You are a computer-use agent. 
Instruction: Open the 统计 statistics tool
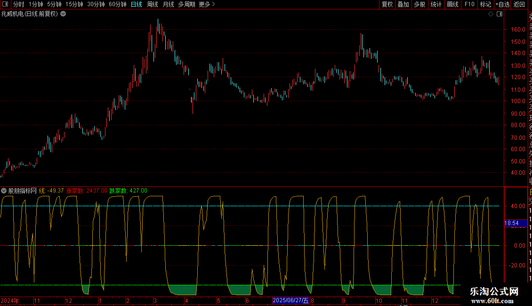[436, 4]
